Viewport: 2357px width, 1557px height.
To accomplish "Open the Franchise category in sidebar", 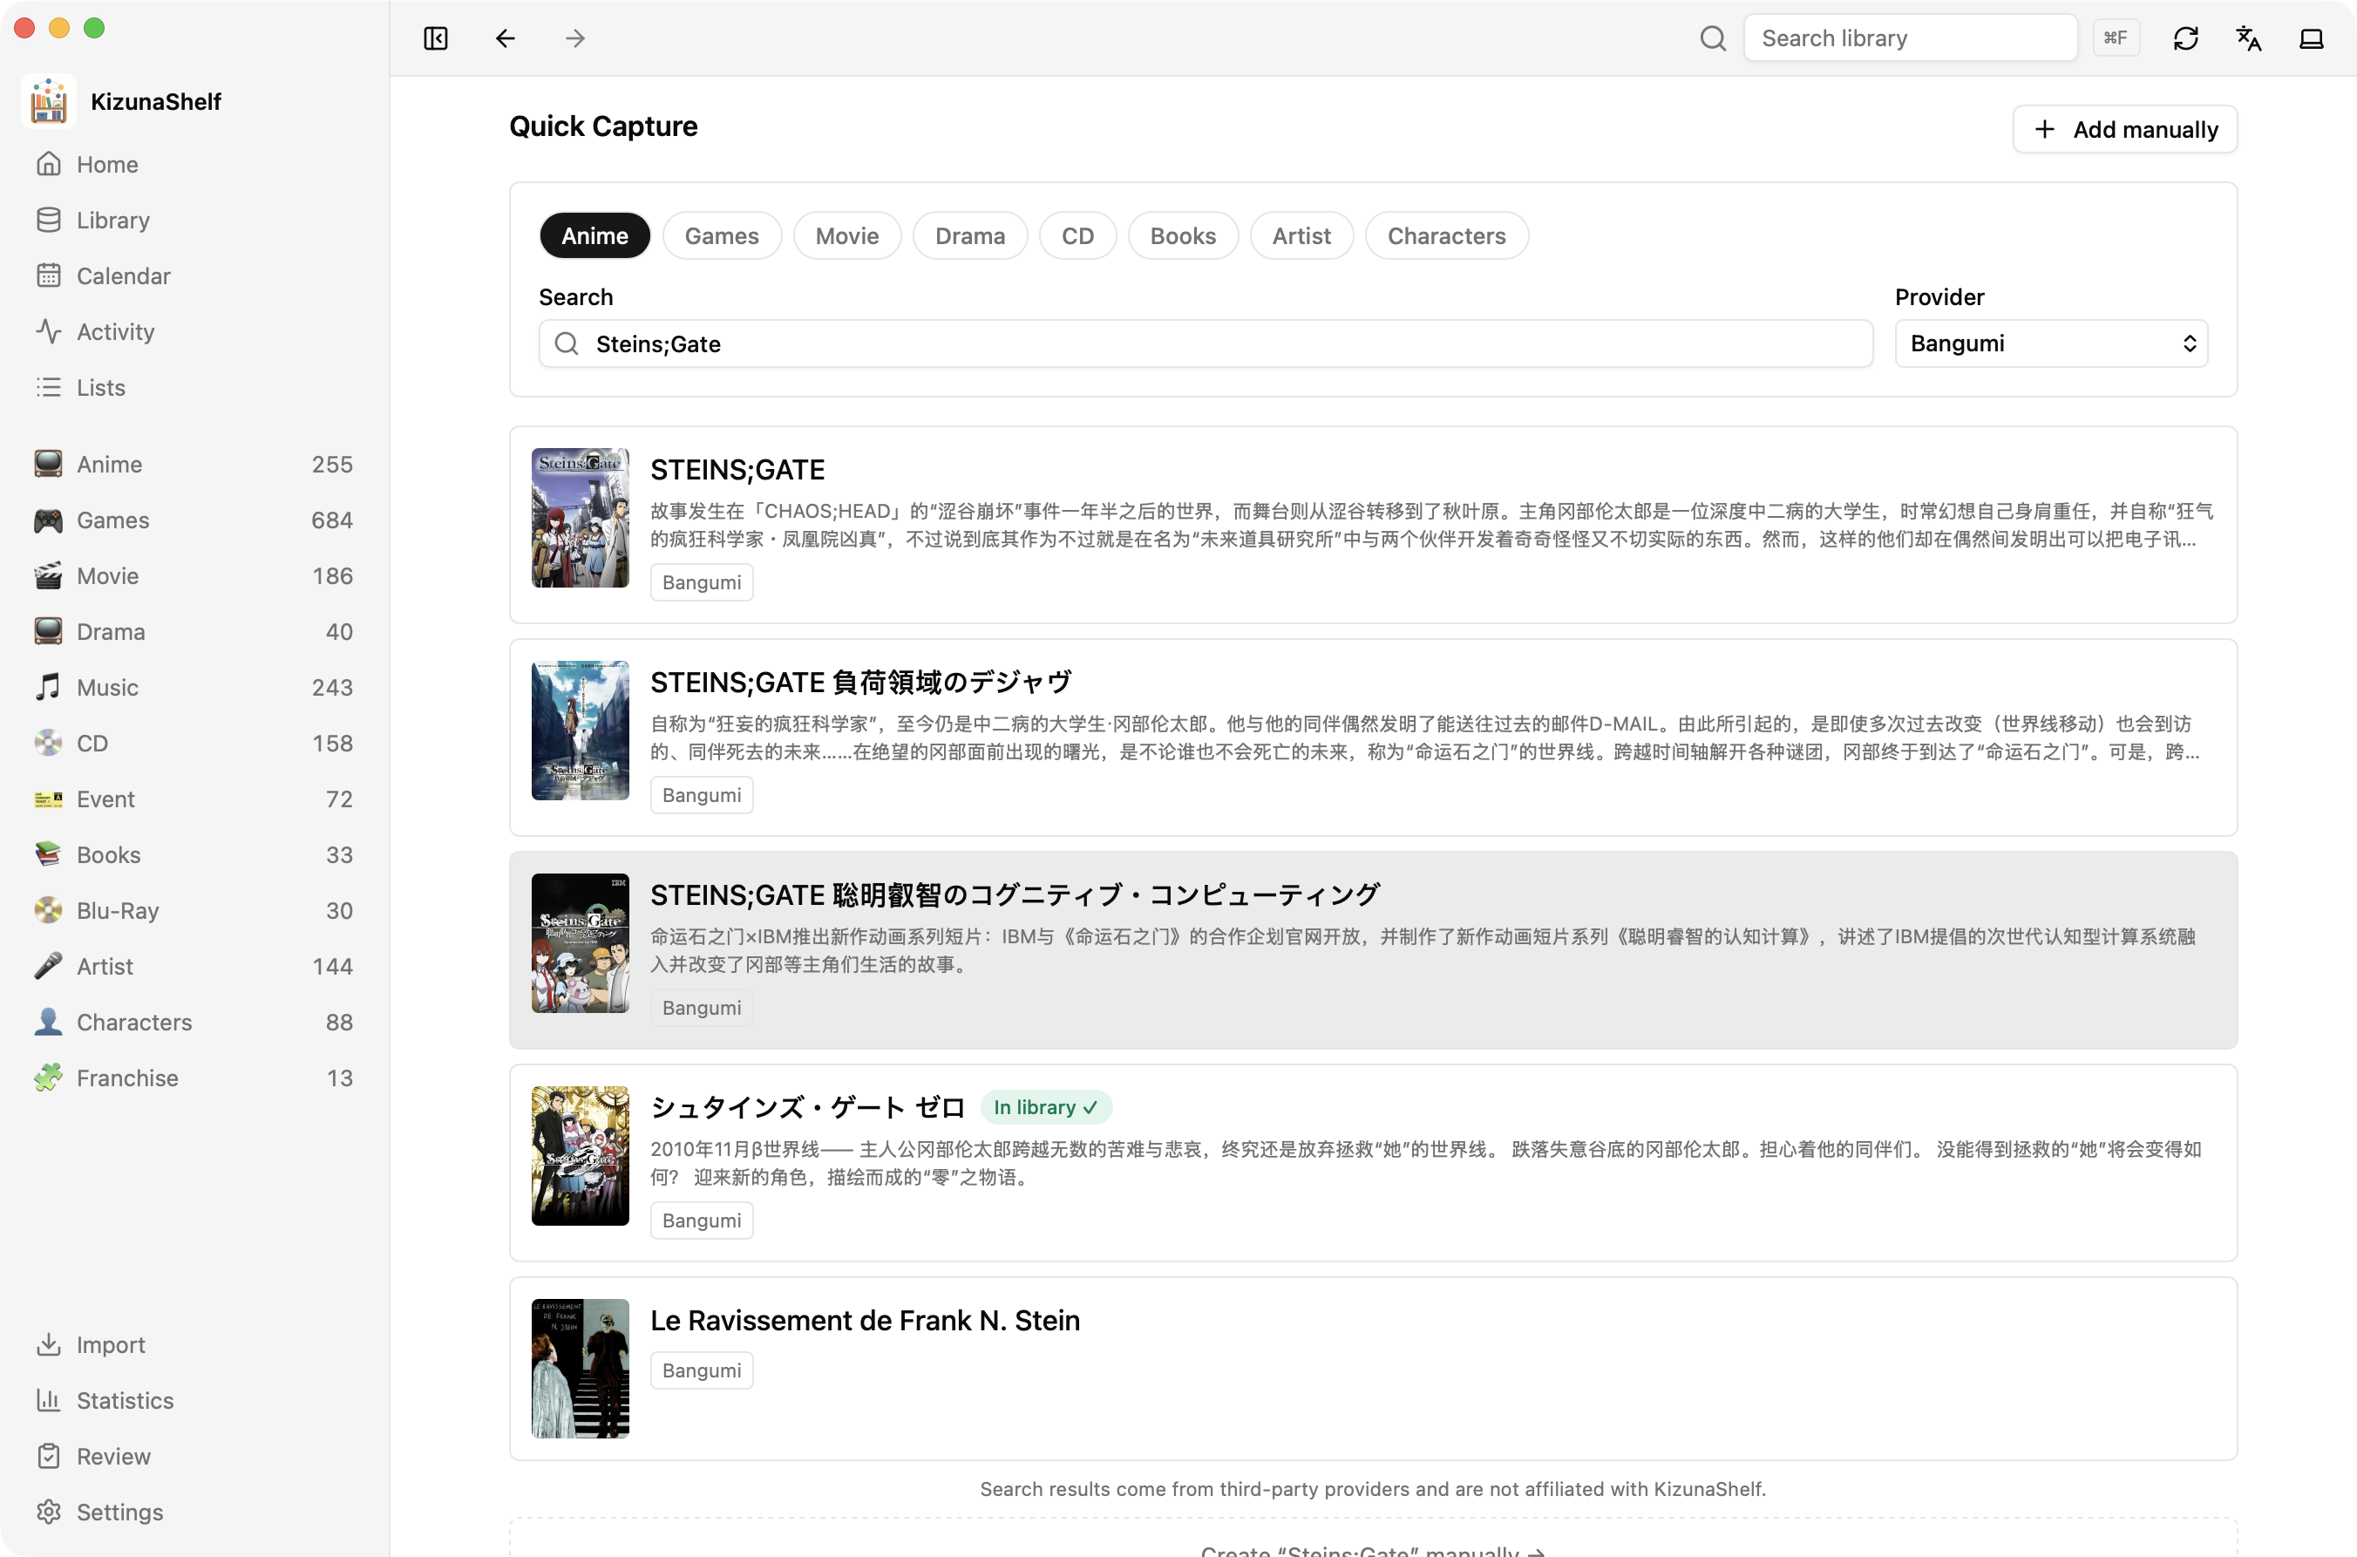I will pyautogui.click(x=194, y=1078).
